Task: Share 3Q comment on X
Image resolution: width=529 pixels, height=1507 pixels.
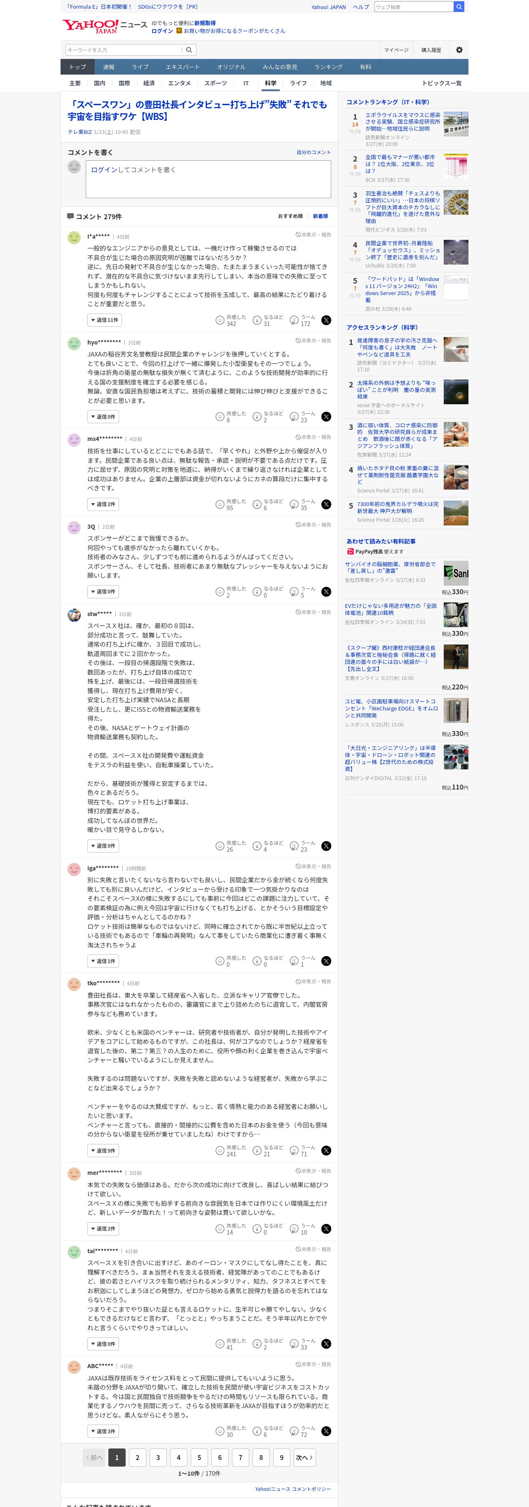Action: 327,591
